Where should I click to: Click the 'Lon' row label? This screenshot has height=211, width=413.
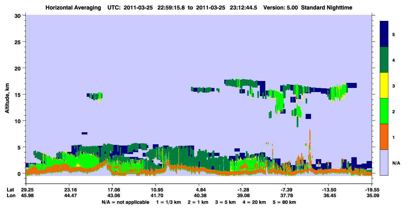click(x=10, y=195)
